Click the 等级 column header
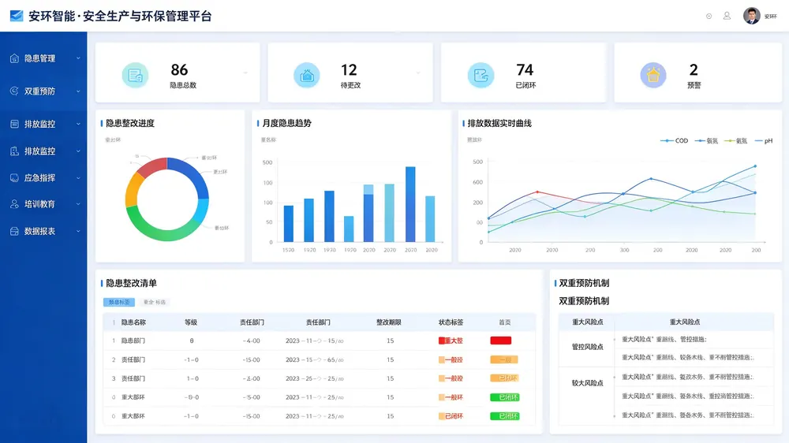The image size is (789, 443). (x=191, y=322)
